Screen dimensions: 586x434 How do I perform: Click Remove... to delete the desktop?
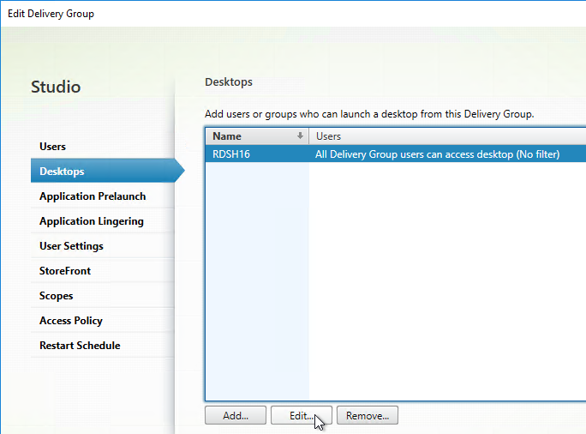367,416
